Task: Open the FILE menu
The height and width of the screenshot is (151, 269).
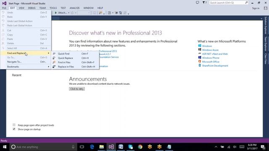Action: [x=4, y=8]
